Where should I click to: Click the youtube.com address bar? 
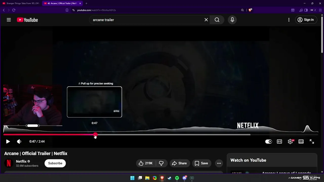[x=96, y=10]
